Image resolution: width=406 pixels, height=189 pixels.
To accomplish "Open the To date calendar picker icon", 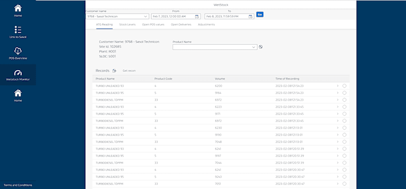I will click(250, 17).
